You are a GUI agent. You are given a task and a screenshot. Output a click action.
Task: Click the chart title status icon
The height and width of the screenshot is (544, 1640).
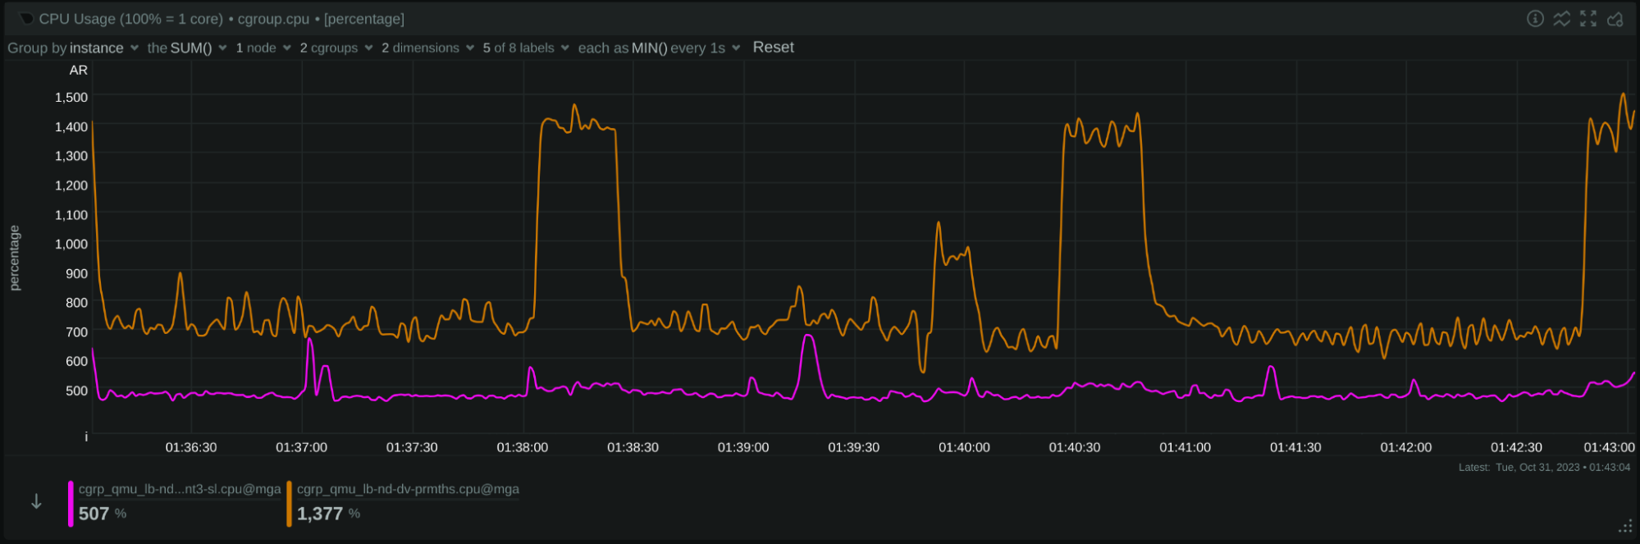pos(26,19)
